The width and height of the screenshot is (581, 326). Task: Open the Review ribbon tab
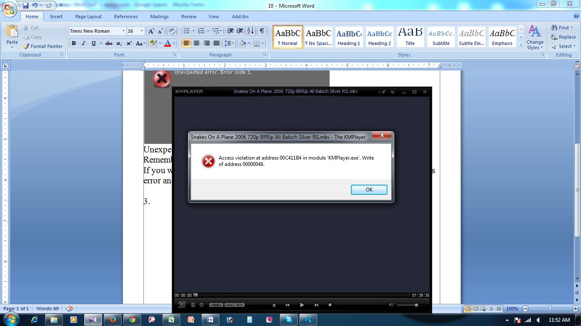(189, 17)
